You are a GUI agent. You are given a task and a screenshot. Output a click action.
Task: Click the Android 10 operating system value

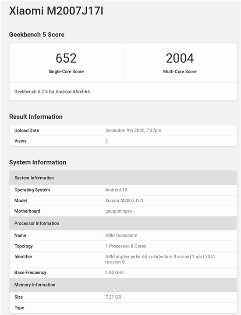(116, 190)
